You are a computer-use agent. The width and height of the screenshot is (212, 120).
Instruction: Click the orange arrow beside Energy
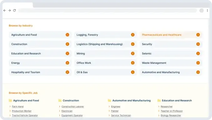[x=67, y=63]
